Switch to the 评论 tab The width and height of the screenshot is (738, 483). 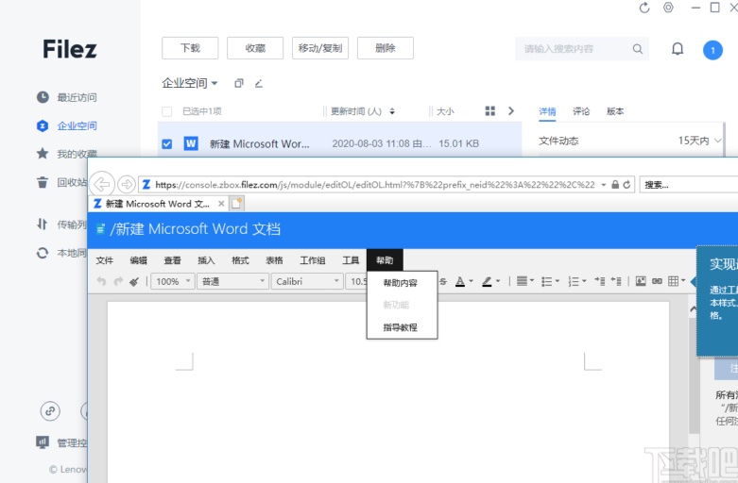pos(581,111)
